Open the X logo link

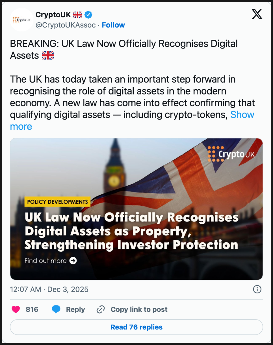click(257, 14)
